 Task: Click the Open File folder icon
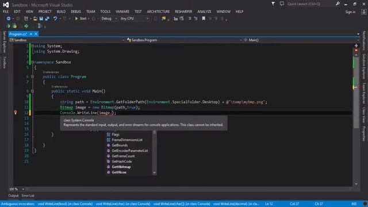[x=35, y=18]
